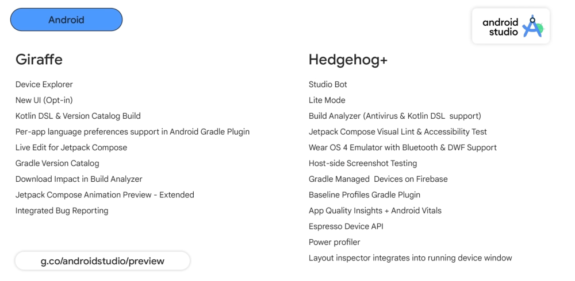This screenshot has height=281, width=575.
Task: Select Baseline Profiles Gradle Plugin
Action: (x=365, y=195)
